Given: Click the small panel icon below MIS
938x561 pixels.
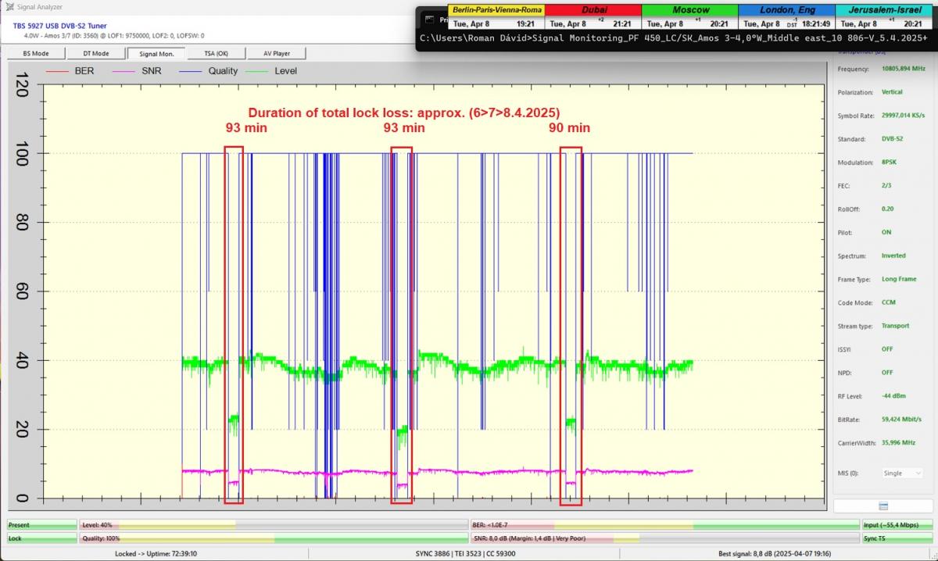Looking at the screenshot, I should click(x=883, y=506).
